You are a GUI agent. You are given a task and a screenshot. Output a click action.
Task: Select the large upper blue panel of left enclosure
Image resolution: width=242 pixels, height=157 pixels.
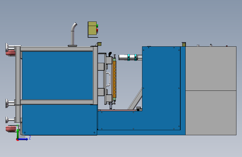coord(57,75)
